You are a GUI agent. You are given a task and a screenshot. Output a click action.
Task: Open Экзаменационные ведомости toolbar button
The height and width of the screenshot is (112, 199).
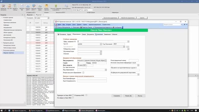click(x=102, y=27)
